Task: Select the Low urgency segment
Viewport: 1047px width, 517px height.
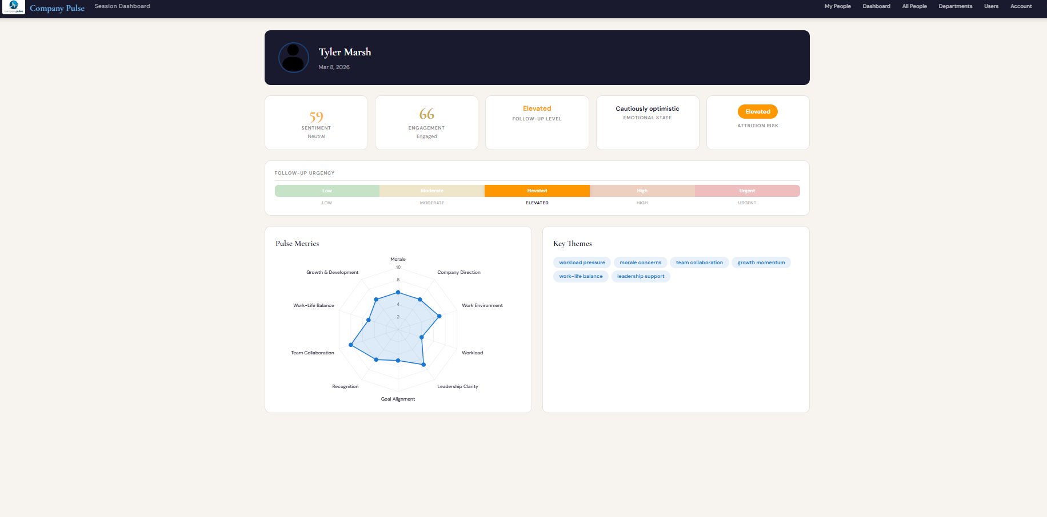Action: (x=327, y=191)
